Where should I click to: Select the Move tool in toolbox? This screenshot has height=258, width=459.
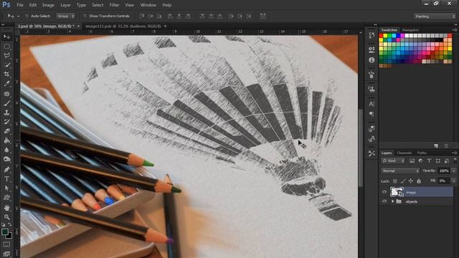pos(6,37)
